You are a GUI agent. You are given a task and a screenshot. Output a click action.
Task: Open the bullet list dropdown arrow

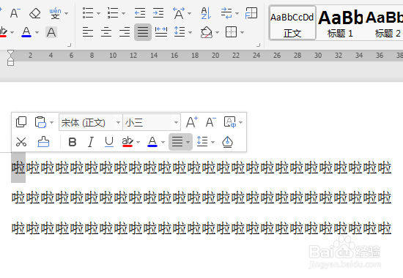98,13
